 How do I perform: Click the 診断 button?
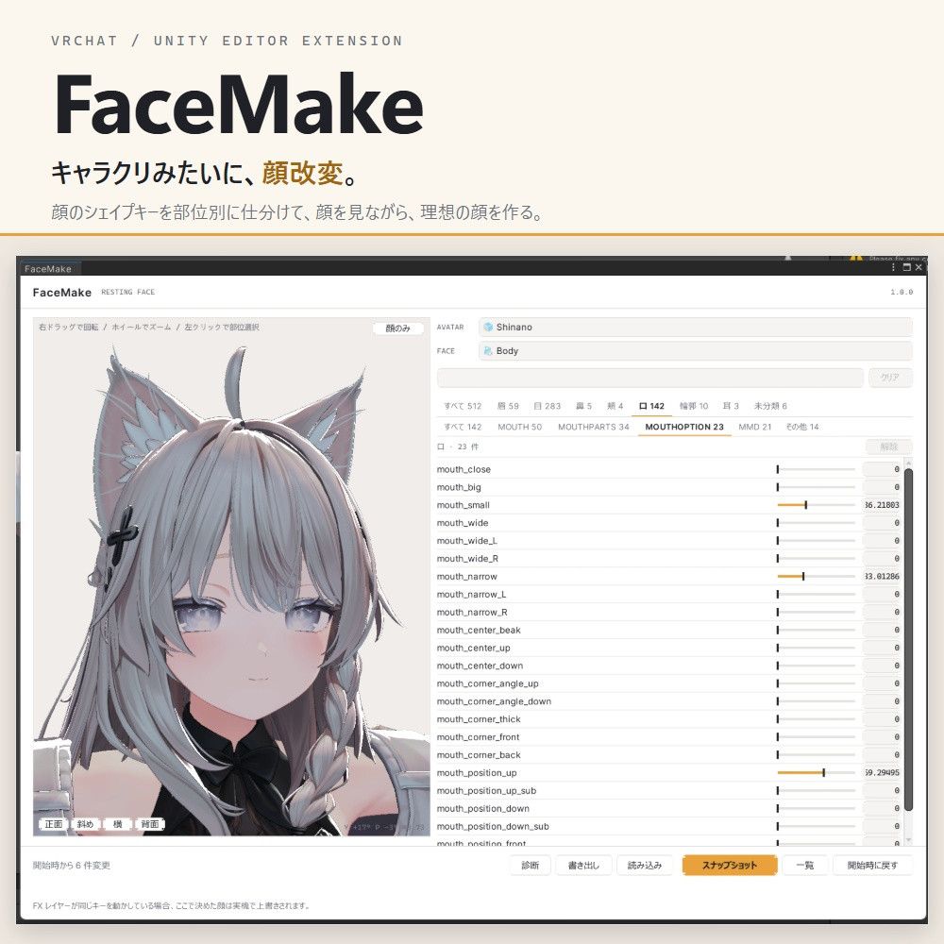click(530, 865)
